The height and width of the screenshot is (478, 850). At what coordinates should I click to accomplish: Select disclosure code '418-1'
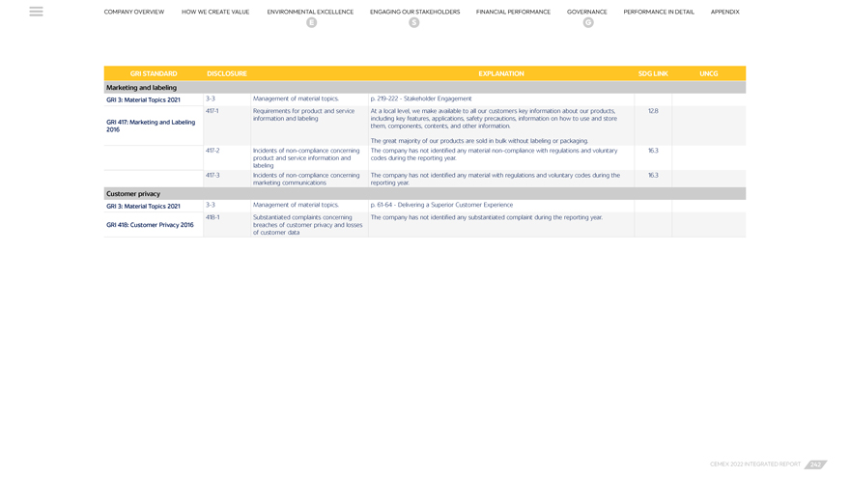coord(212,216)
